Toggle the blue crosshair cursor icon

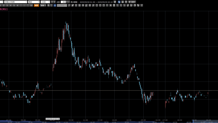55,5
